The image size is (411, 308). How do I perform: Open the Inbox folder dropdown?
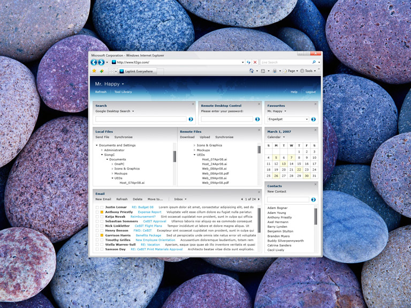pos(180,199)
